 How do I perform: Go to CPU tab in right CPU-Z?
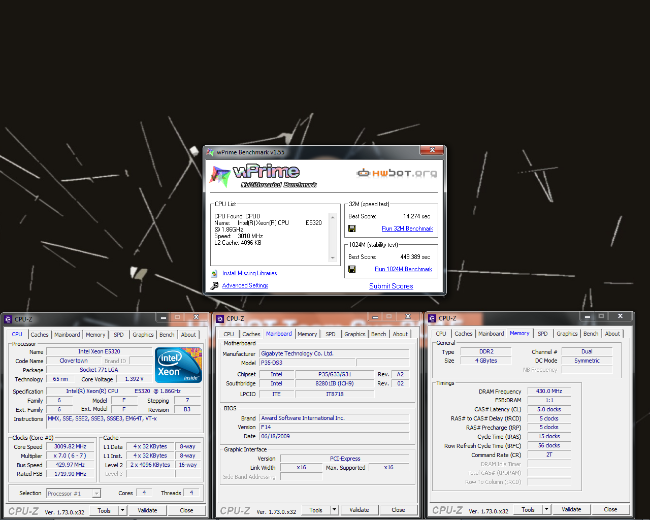(x=441, y=334)
